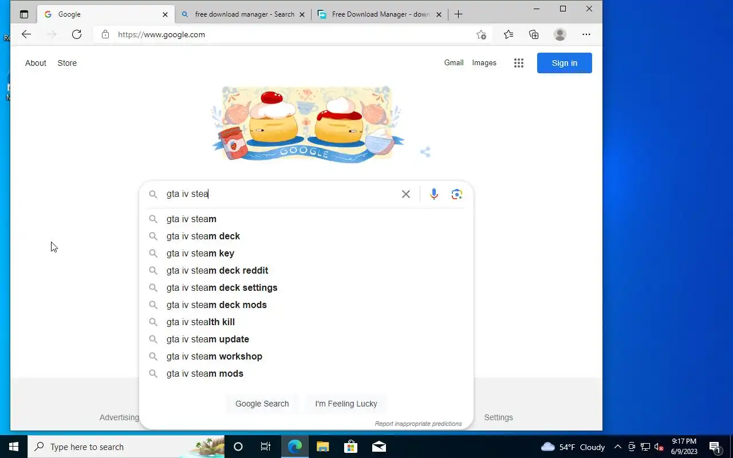Click the Google Search button

pyautogui.click(x=262, y=404)
